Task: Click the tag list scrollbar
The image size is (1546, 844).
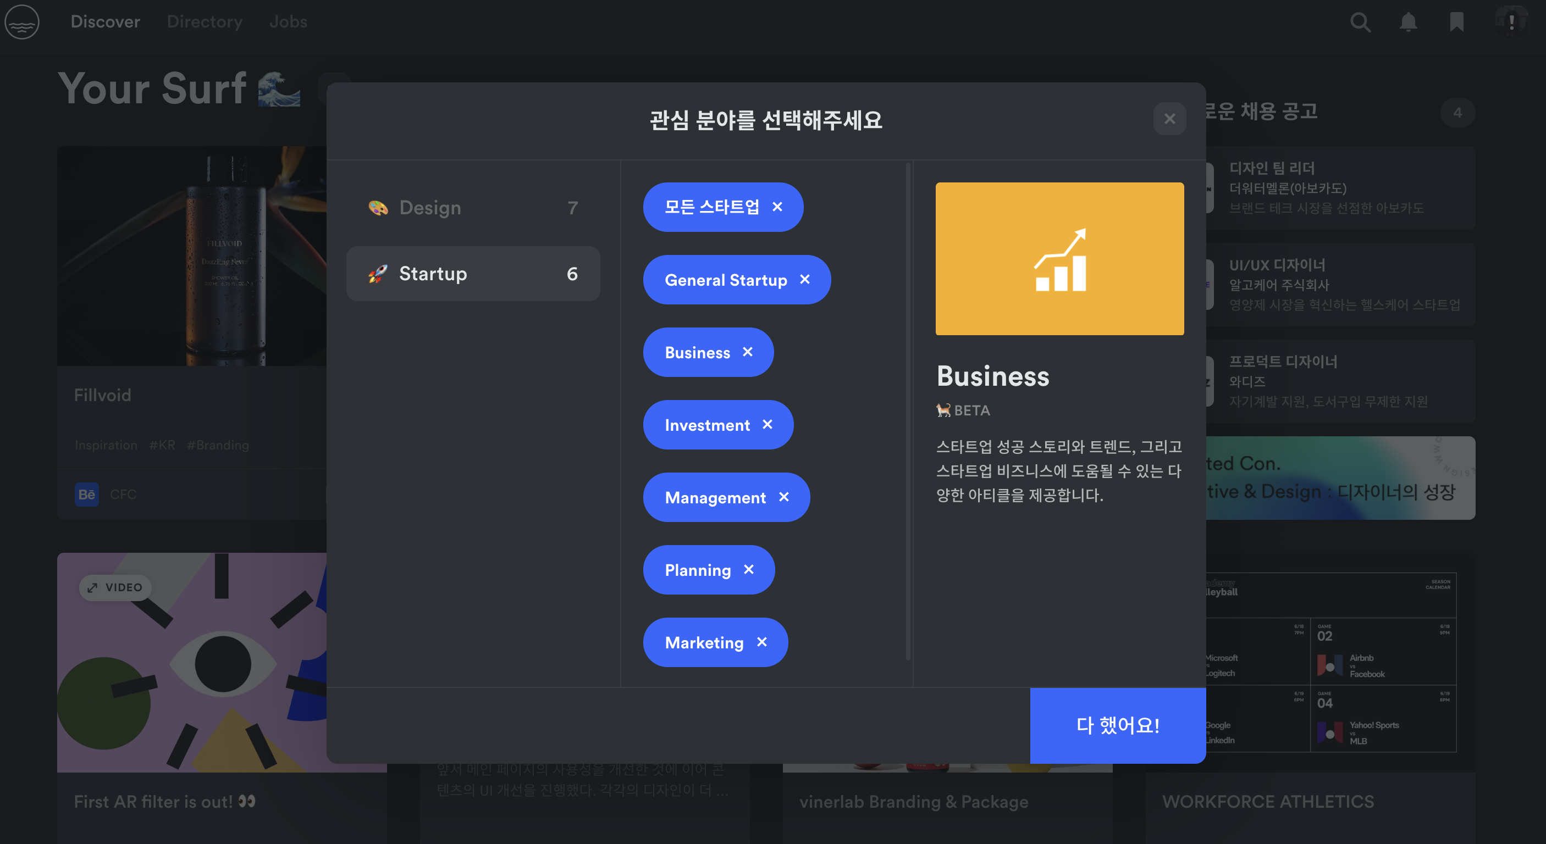Action: coord(908,412)
